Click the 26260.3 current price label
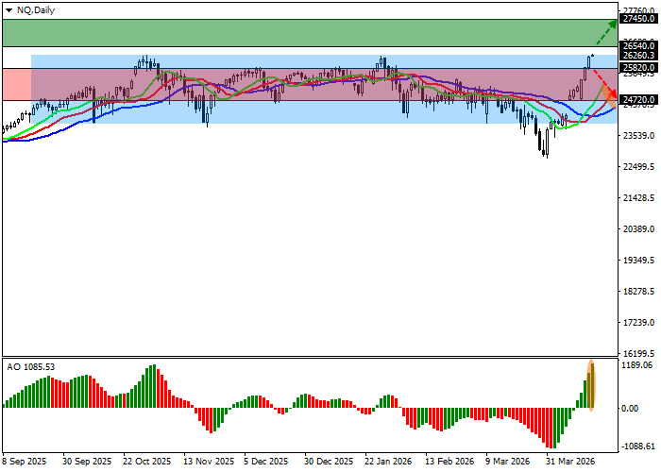This screenshot has width=661, height=472. pos(638,55)
